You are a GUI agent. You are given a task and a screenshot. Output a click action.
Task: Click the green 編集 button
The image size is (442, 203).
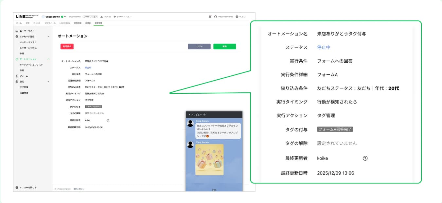[224, 46]
